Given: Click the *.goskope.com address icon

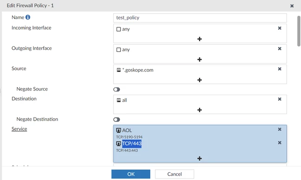Looking at the screenshot, I should (x=119, y=70).
